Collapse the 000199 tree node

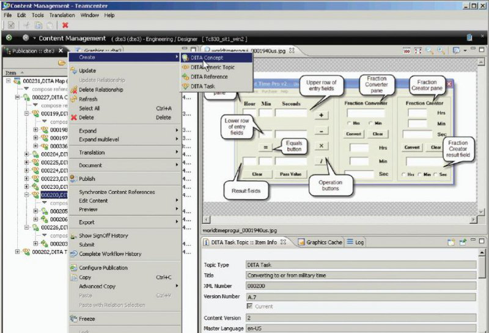click(26, 114)
